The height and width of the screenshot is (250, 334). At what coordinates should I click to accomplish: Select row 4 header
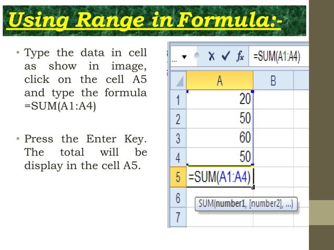(179, 157)
